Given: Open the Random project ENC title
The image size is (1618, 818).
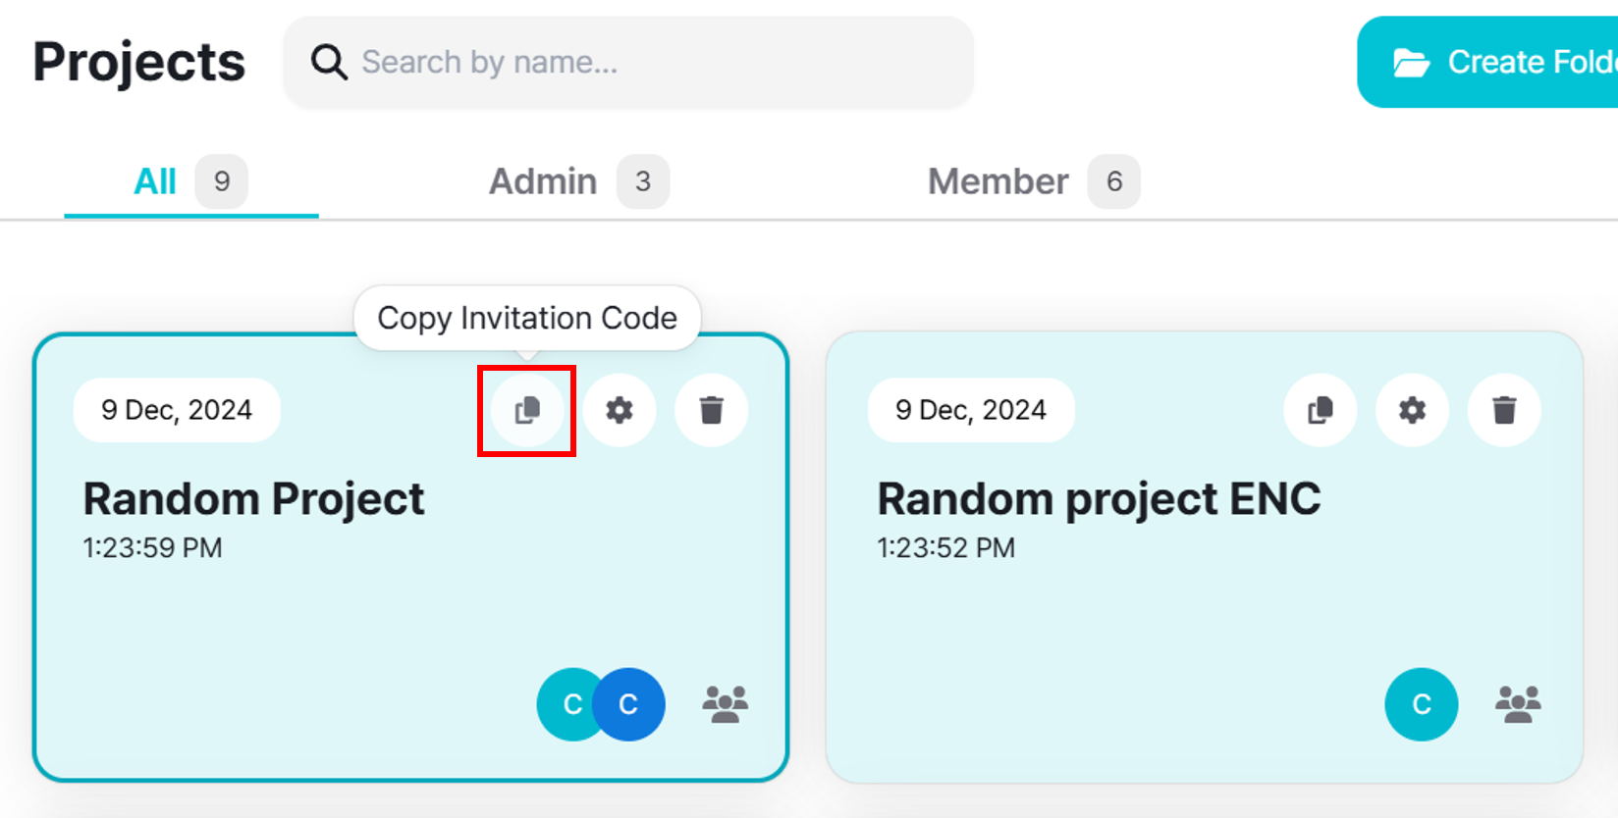Looking at the screenshot, I should tap(1099, 499).
